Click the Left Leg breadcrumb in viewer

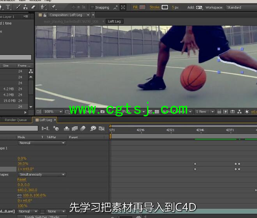[114, 21]
